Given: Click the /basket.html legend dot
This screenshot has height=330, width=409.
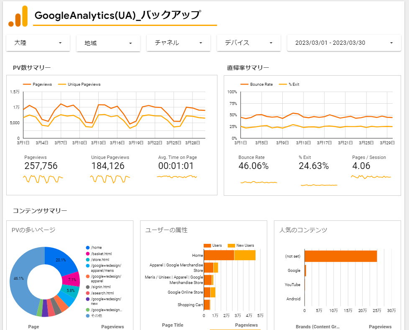Looking at the screenshot, I should (x=88, y=253).
